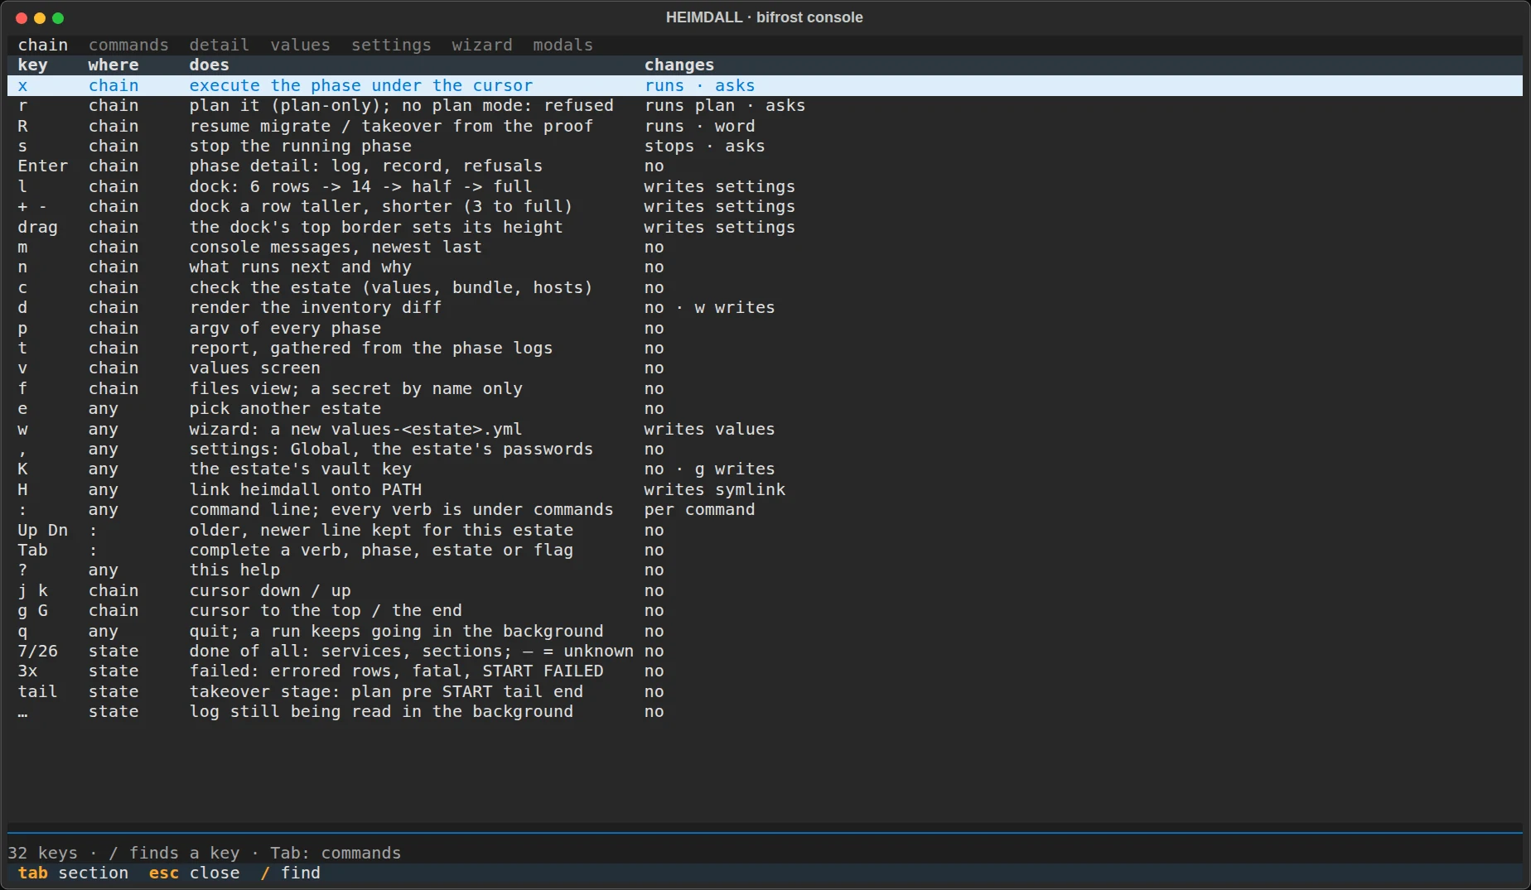
Task: Click row 'what runs next and why'
Action: coord(765,267)
